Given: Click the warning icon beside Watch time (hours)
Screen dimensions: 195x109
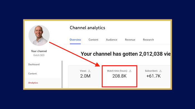Looking at the screenshot, I should 130,71.
